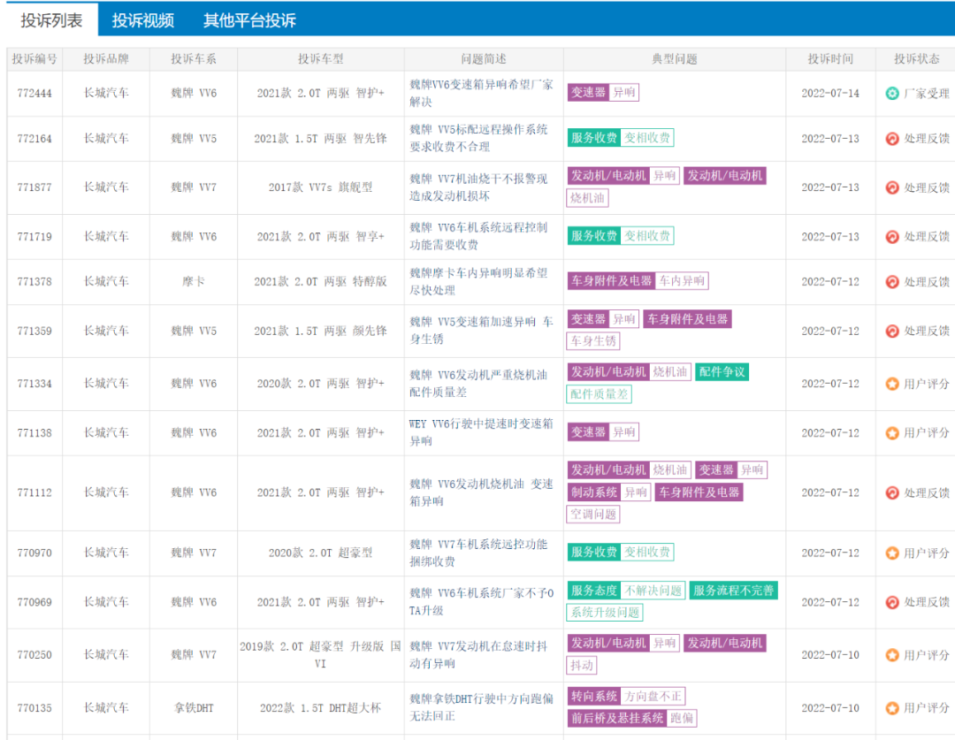Switch to the 投诉视频 tab
Screen dimensions: 955x740
[x=143, y=20]
